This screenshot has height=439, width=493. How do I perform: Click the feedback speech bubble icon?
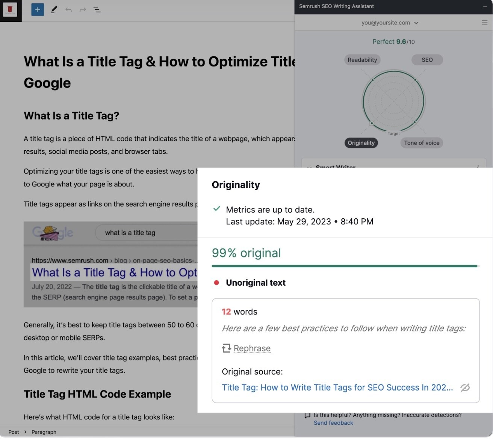click(x=307, y=415)
